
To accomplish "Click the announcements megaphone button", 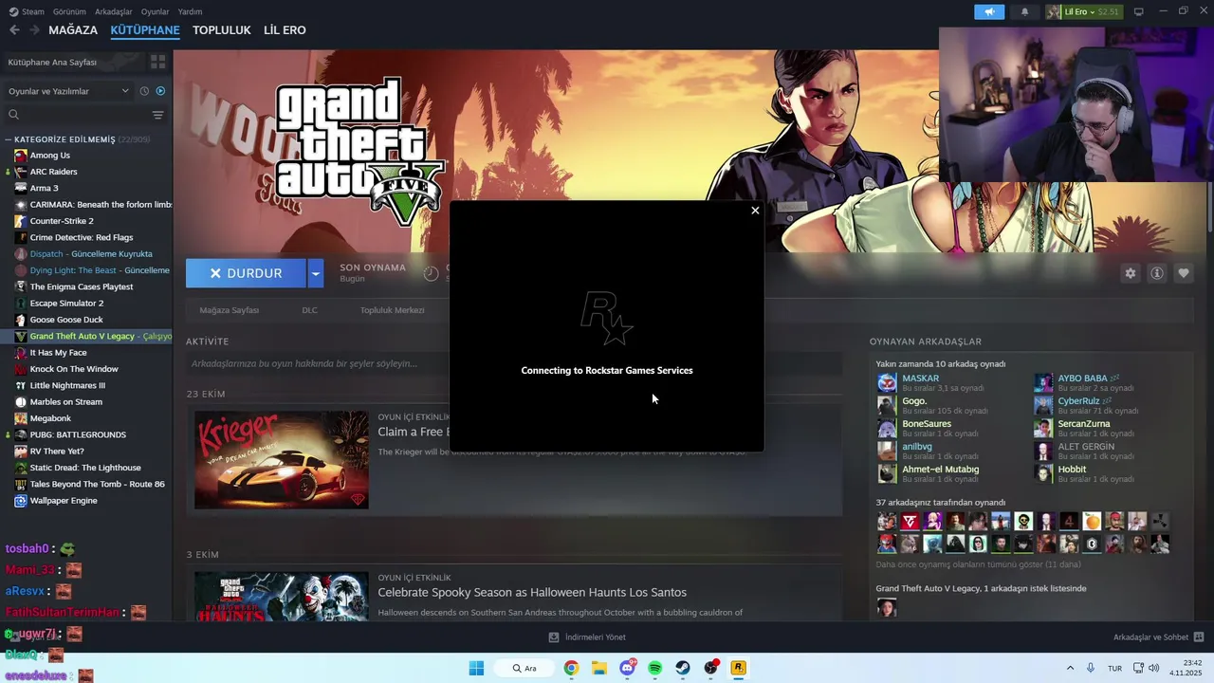I will (989, 11).
